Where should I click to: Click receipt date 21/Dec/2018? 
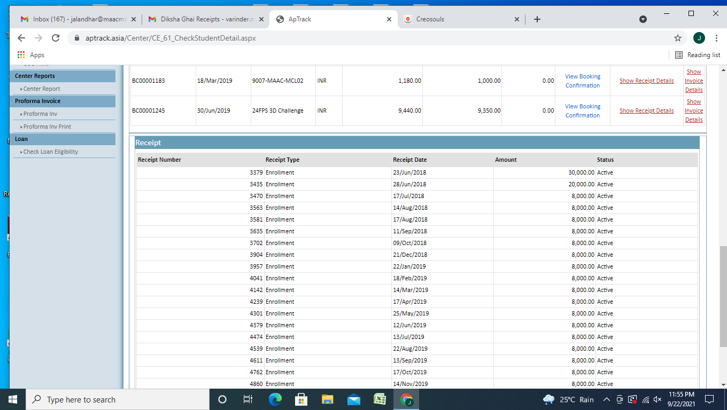click(x=410, y=255)
